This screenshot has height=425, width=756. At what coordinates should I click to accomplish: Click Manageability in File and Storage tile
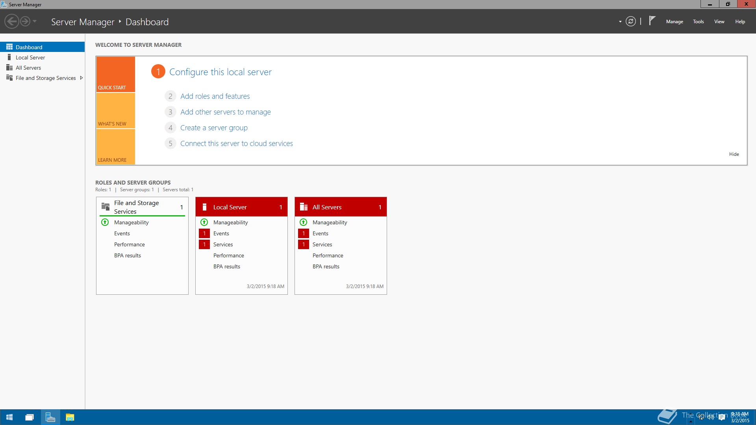[x=132, y=222]
